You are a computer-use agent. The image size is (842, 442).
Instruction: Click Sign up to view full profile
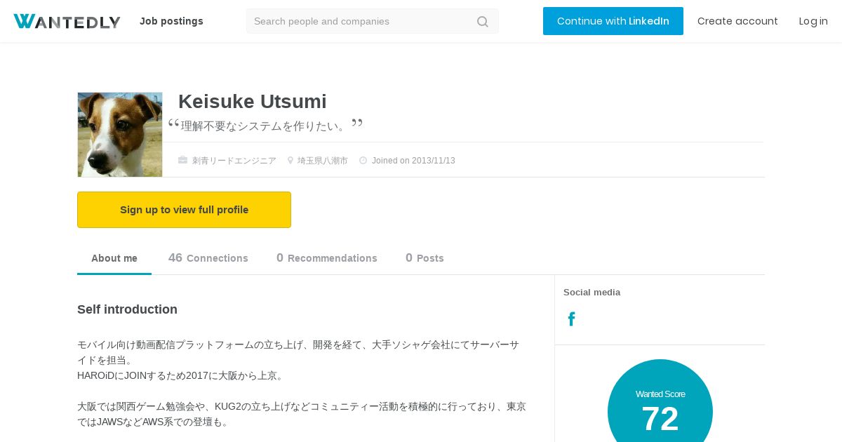pos(184,210)
